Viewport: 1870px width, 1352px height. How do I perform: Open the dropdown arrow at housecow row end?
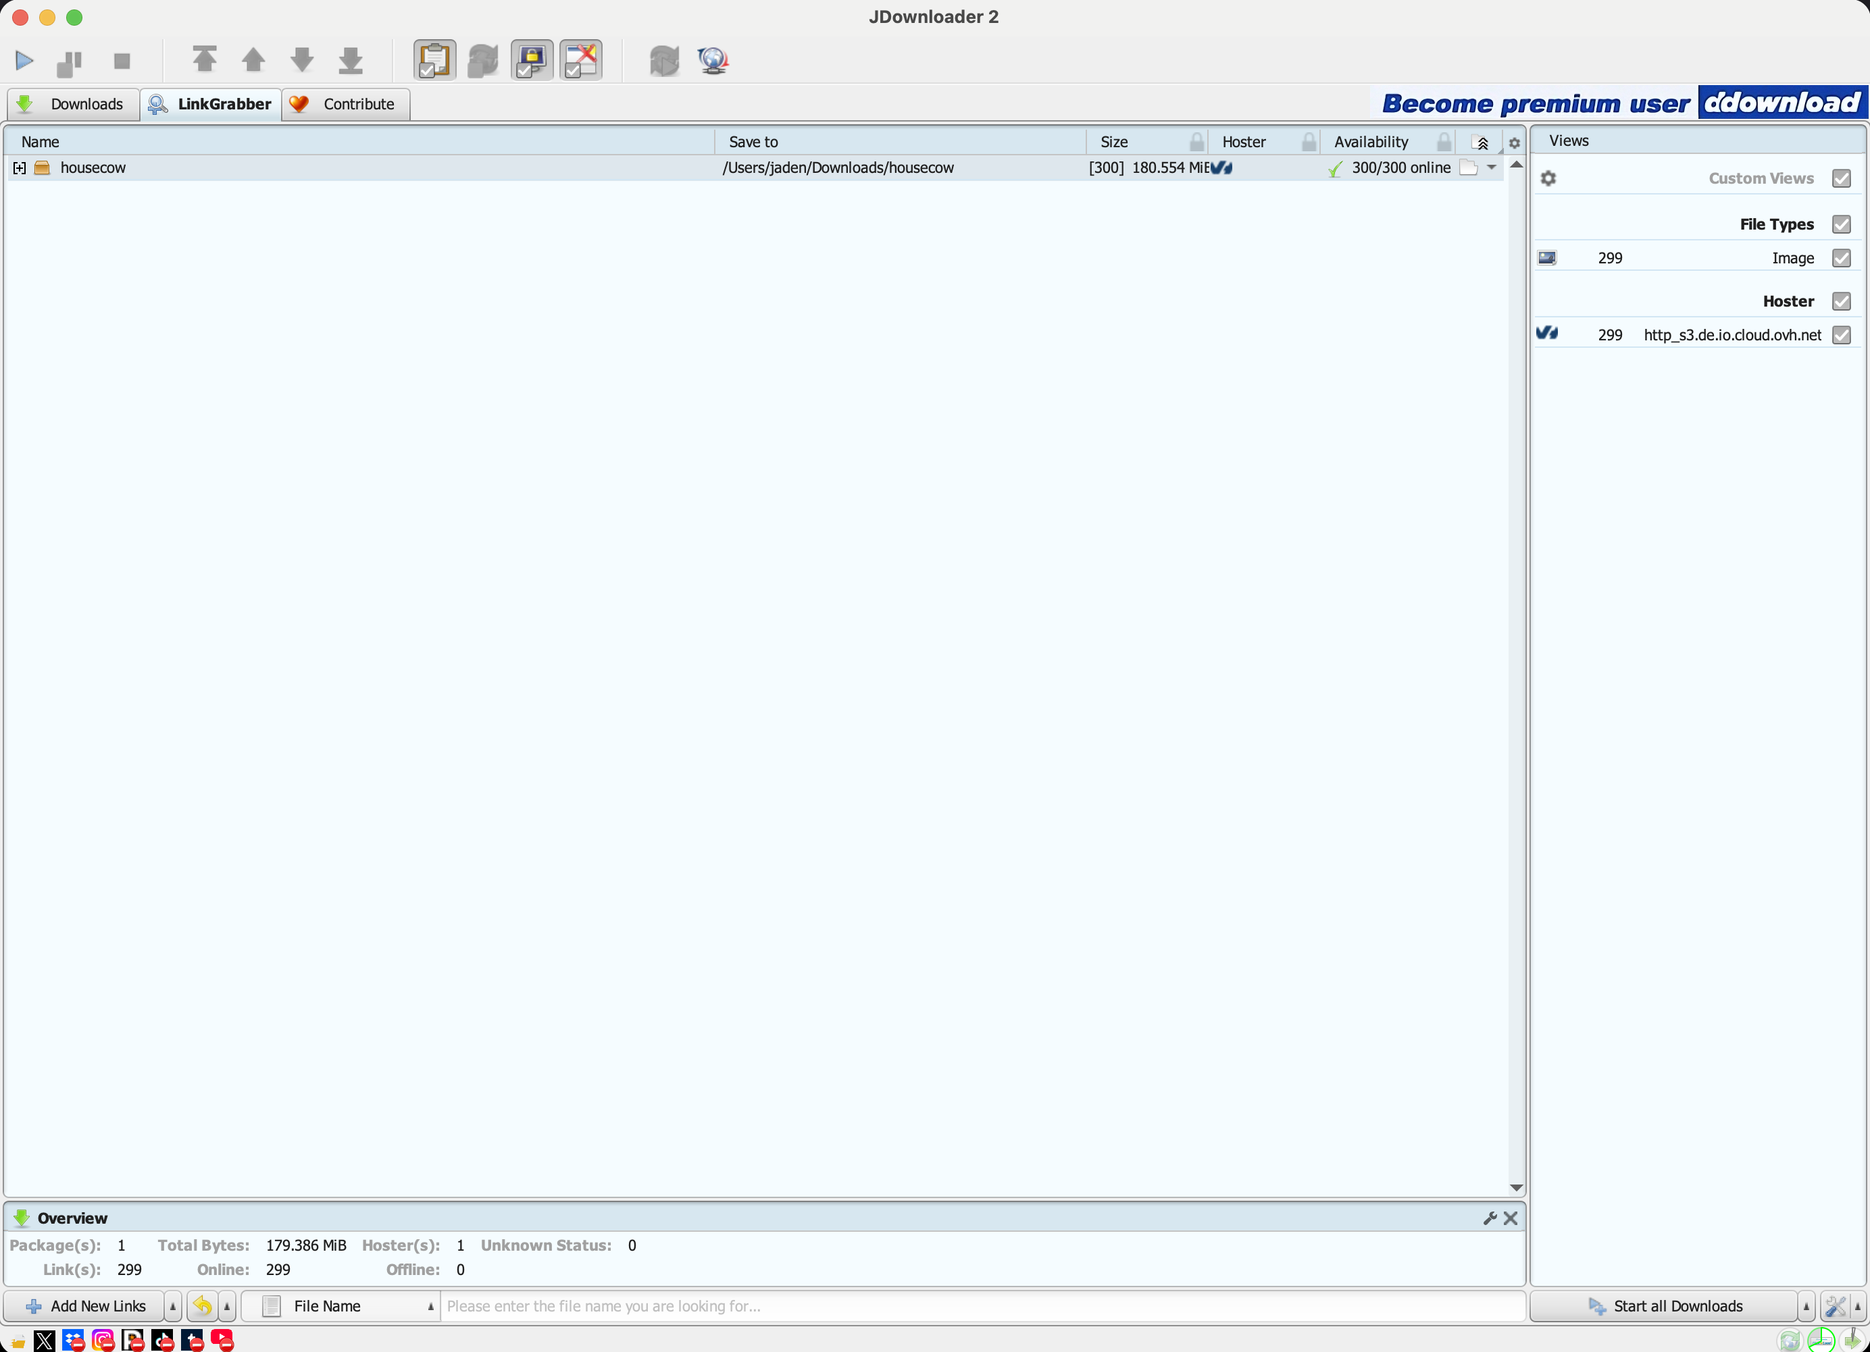pyautogui.click(x=1492, y=167)
